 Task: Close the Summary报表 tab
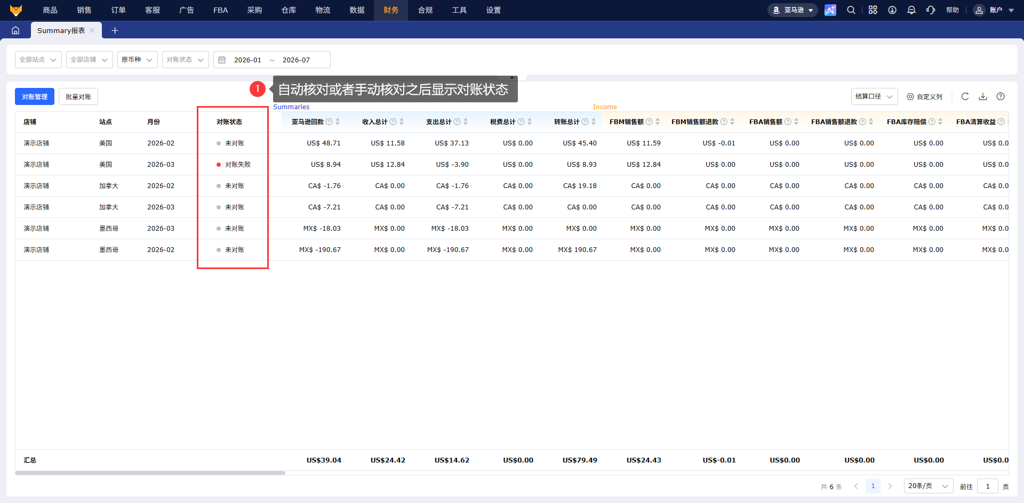[x=92, y=30]
